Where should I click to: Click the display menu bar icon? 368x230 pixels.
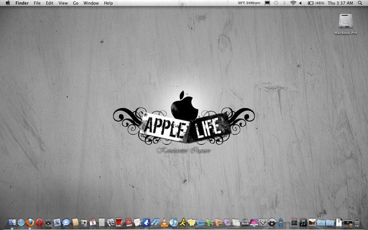(267, 3)
